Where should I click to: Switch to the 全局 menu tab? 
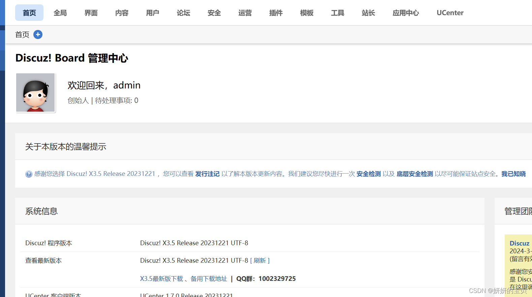coord(60,13)
